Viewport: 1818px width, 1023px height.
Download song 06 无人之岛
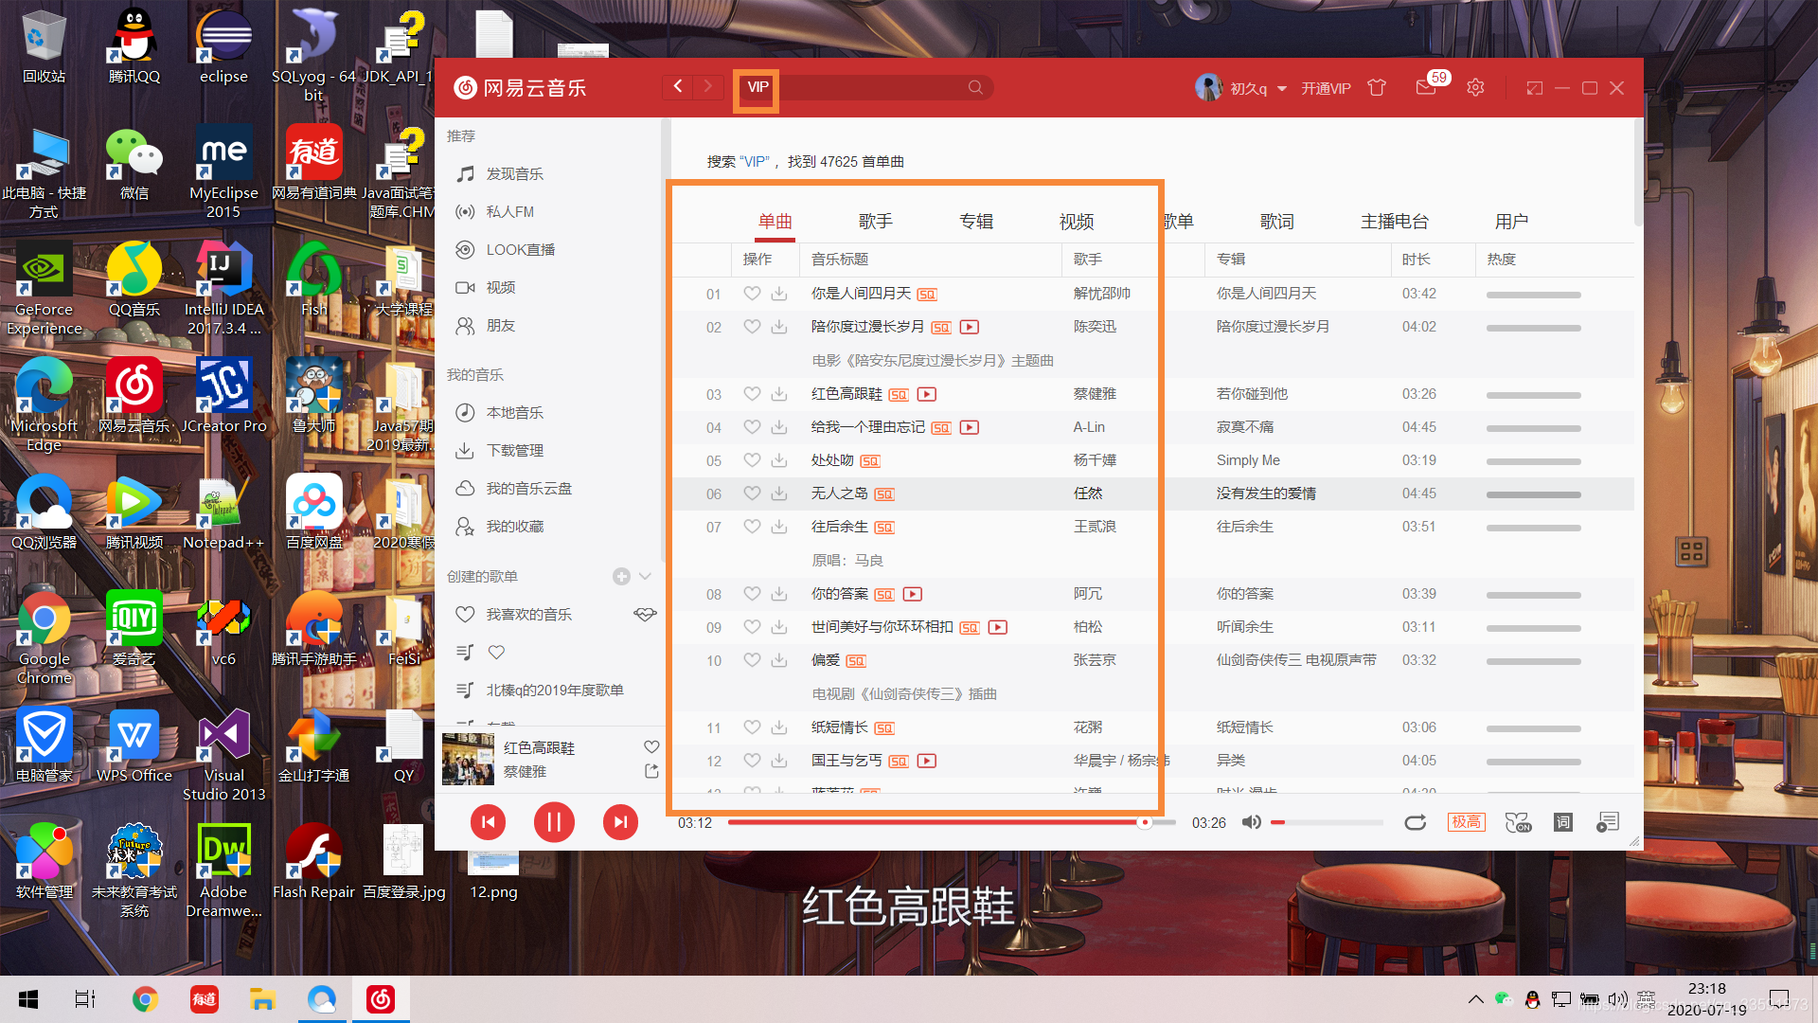click(779, 494)
